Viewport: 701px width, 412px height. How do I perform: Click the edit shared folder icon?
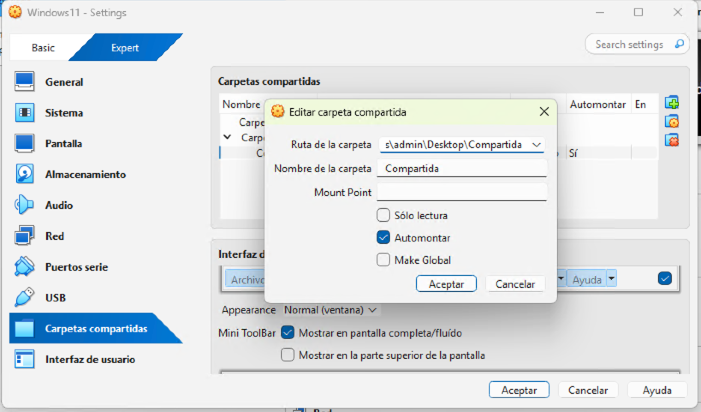click(671, 122)
